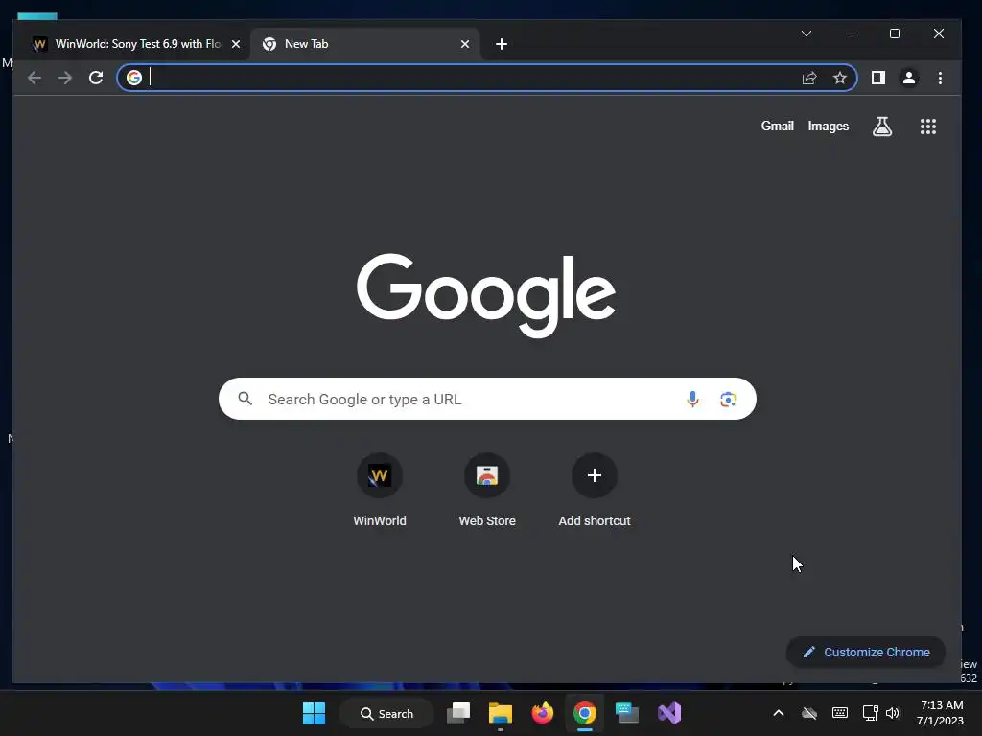Open File Explorer from the taskbar
Screen dimensions: 982x736
[501, 713]
